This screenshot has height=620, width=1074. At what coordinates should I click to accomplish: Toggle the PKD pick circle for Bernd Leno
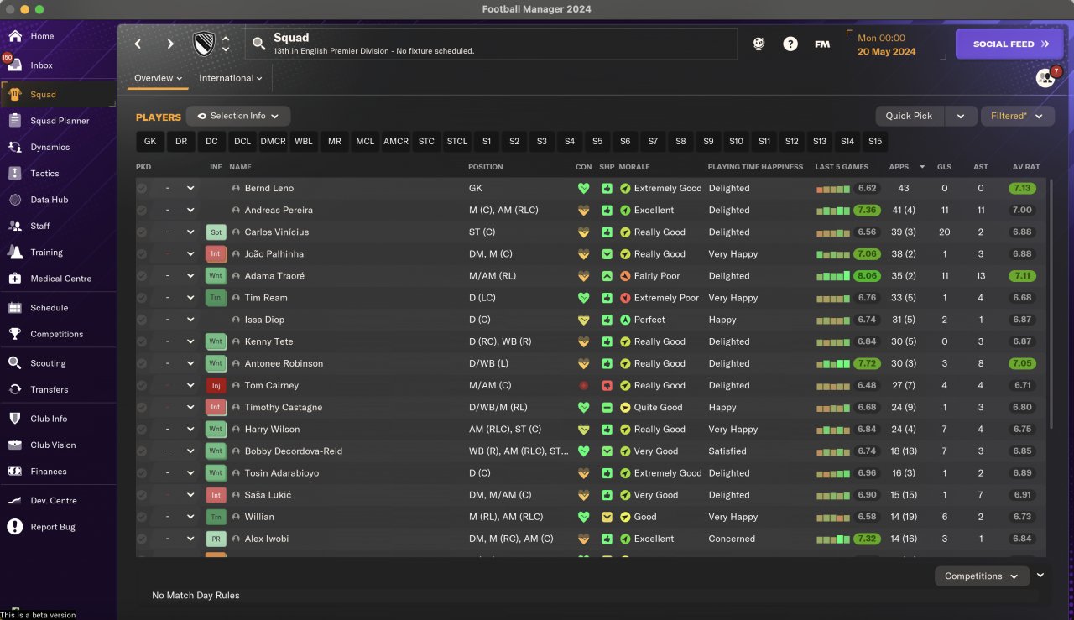[142, 188]
